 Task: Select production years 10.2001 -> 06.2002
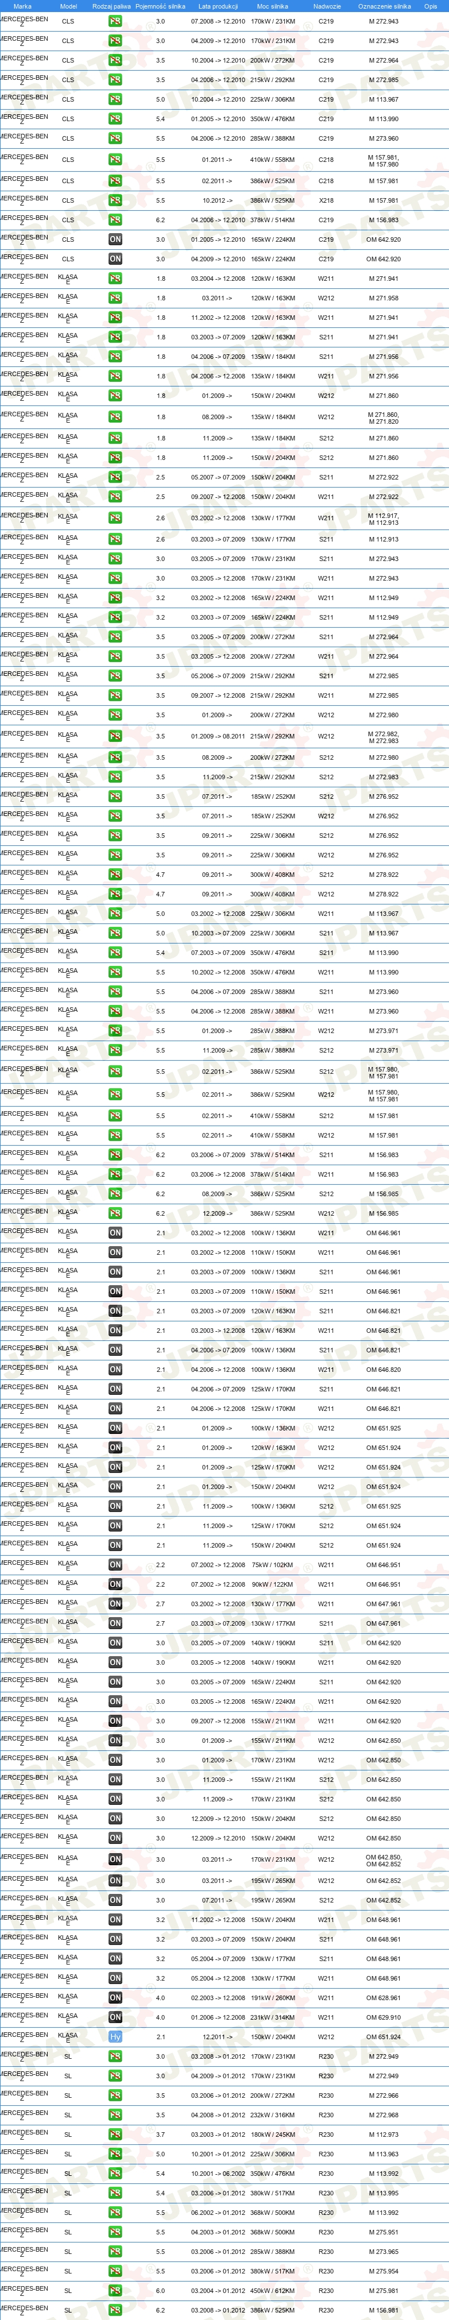218,2173
